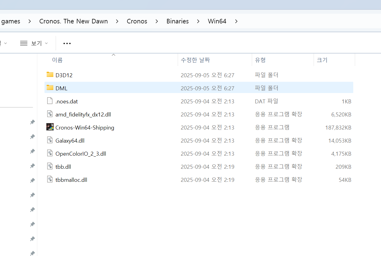Image resolution: width=381 pixels, height=256 pixels.
Task: Click the date of the D3D12 folder
Action: [x=208, y=75]
